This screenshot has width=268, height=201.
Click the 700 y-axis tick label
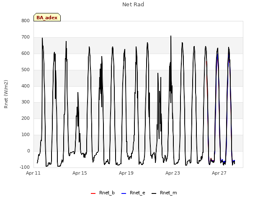[x=26, y=37]
